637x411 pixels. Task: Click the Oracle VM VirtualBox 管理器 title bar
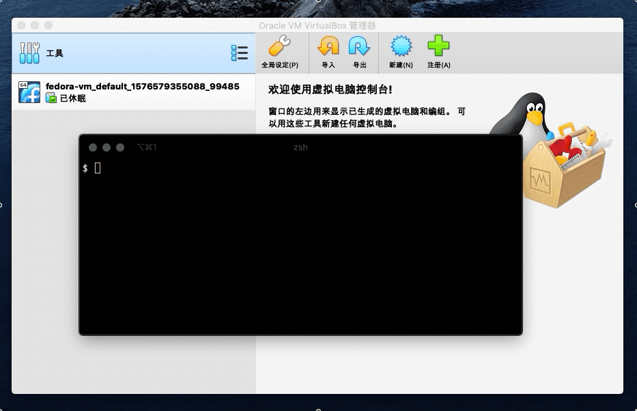[x=317, y=25]
